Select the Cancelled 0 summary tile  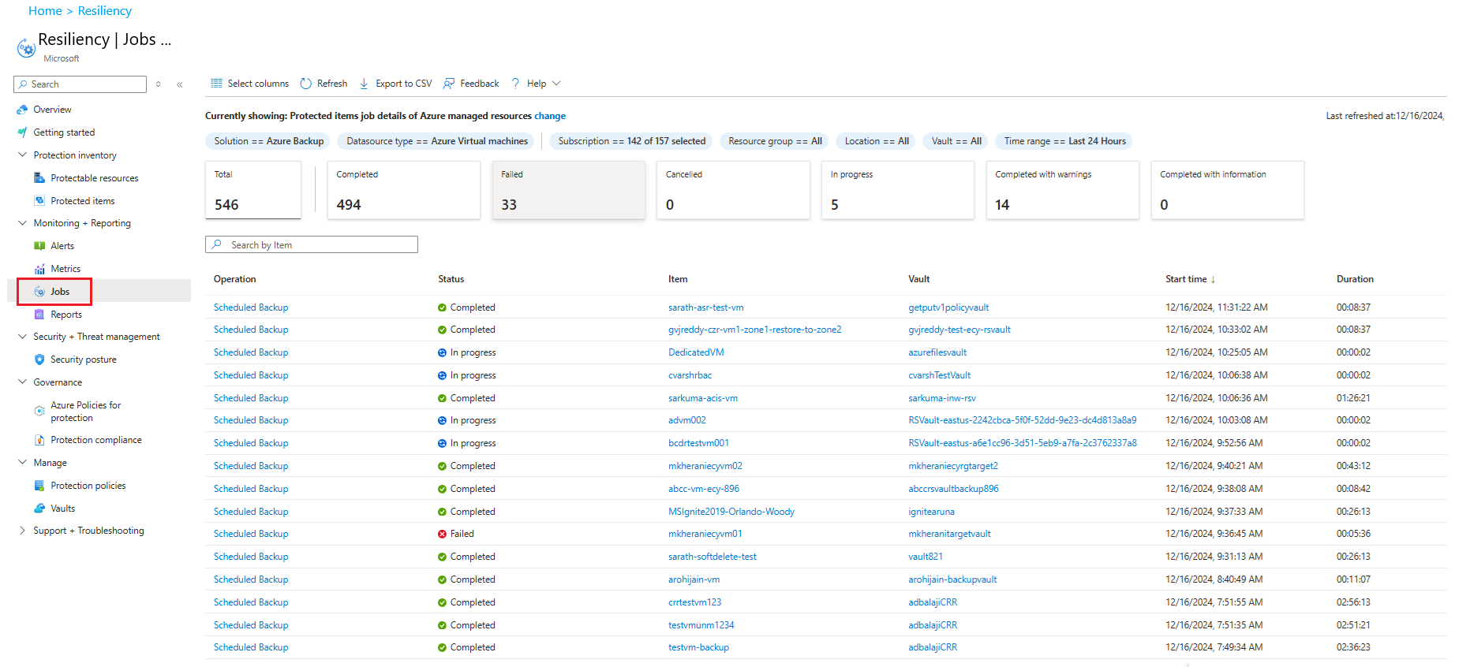[734, 190]
